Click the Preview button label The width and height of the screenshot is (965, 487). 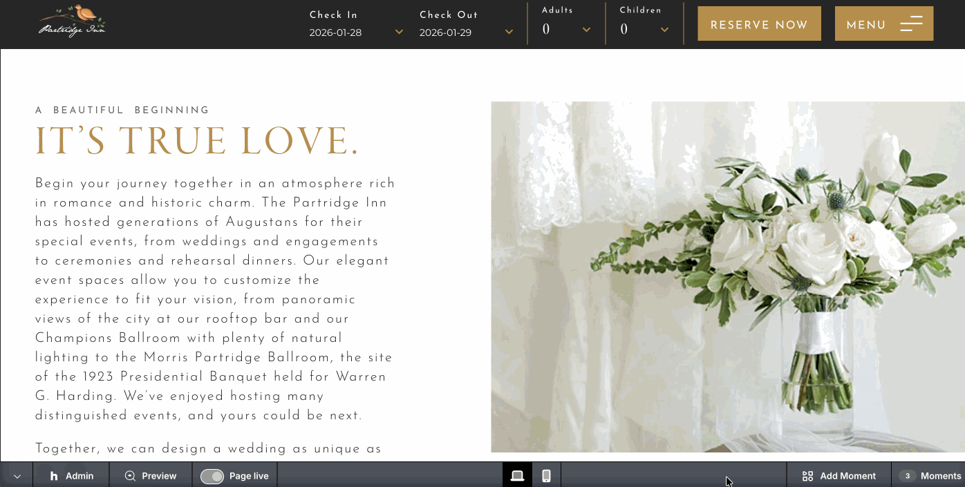coord(159,476)
